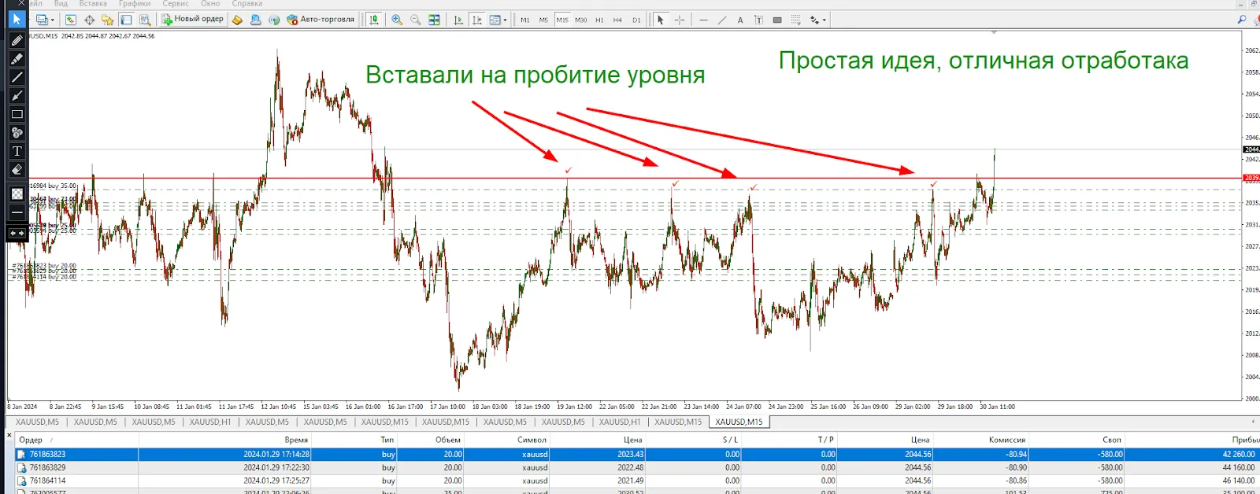Toggle chart shift icon
The height and width of the screenshot is (494, 1260).
[476, 20]
